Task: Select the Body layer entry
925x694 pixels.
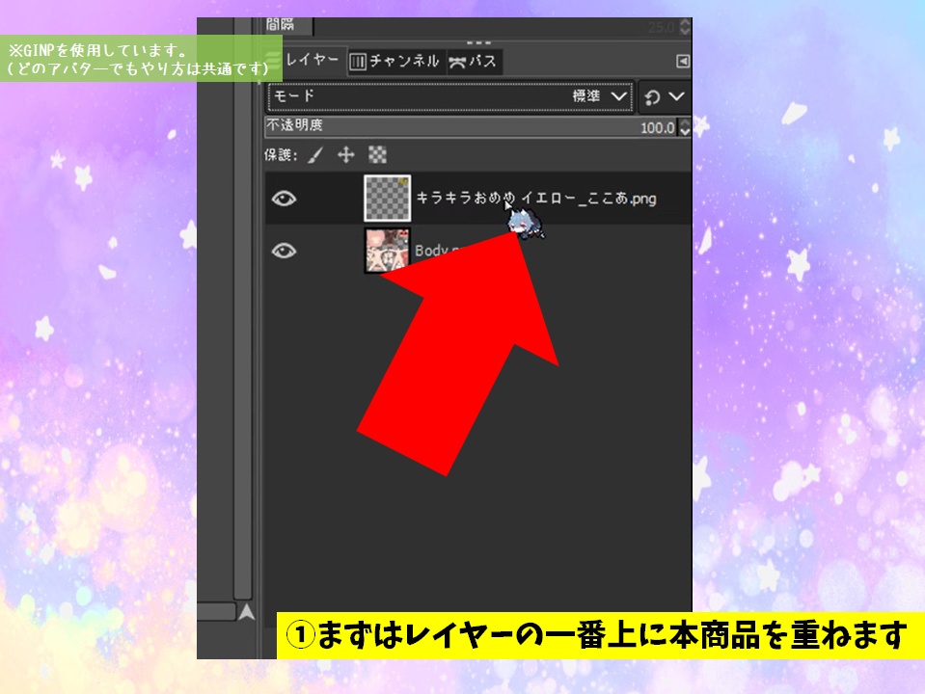Action: click(x=444, y=253)
